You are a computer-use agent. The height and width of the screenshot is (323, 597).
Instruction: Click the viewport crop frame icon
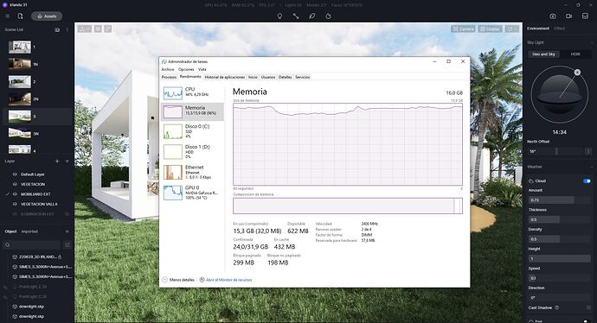(108, 28)
